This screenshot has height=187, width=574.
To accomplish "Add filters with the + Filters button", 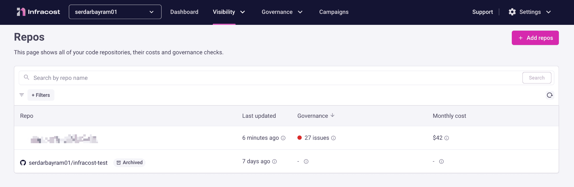I will pos(41,95).
